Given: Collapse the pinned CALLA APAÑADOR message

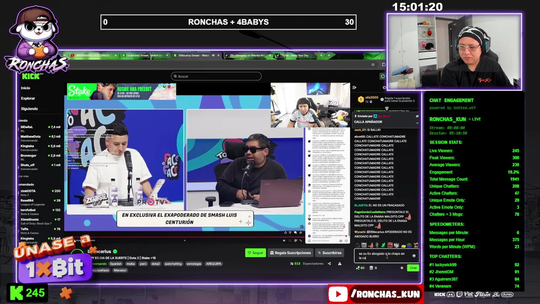Looking at the screenshot, I should [x=417, y=123].
